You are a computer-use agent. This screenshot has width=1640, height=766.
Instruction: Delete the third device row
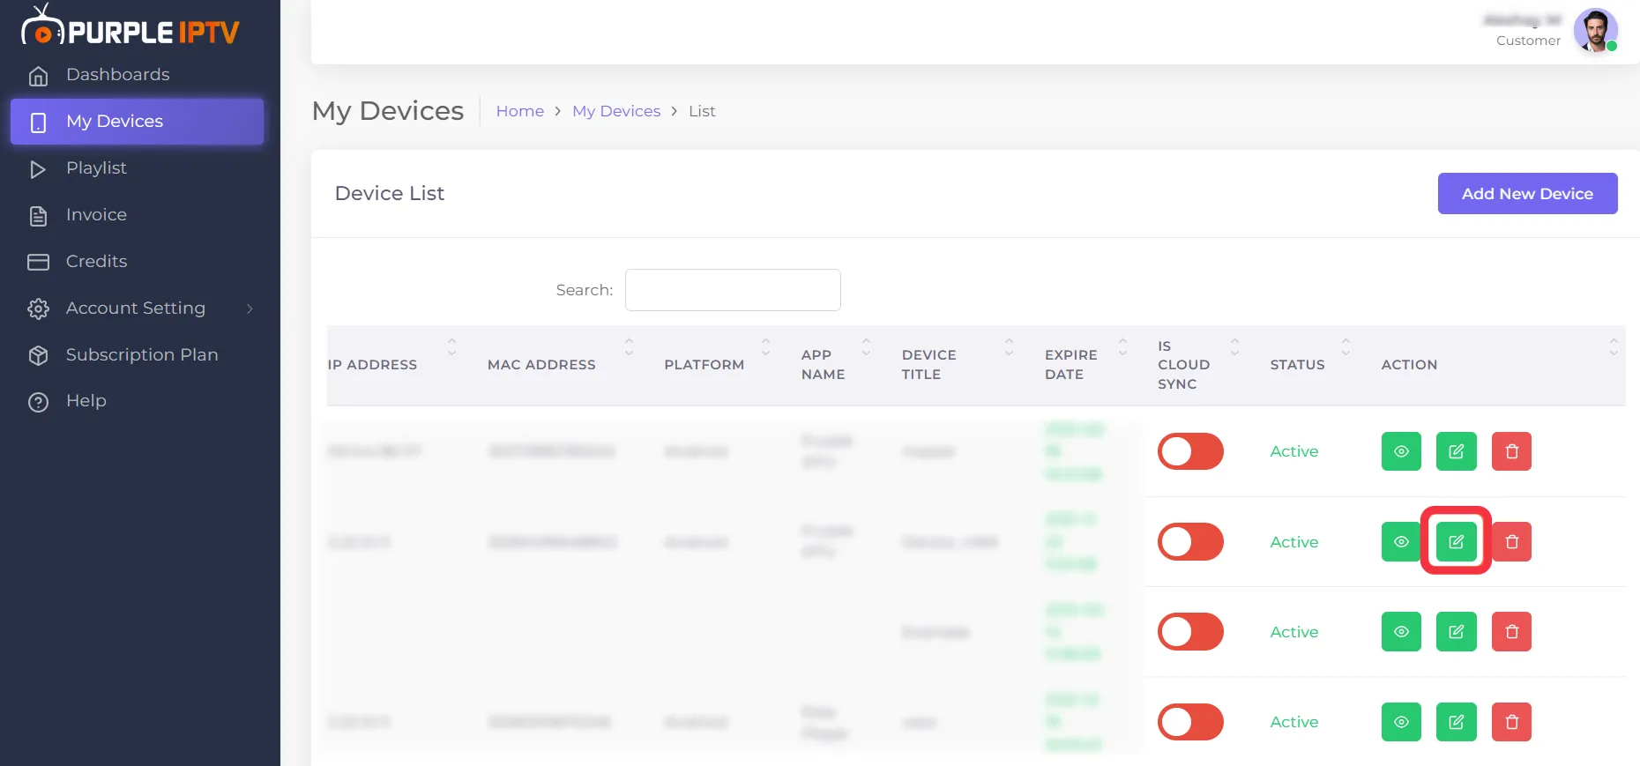(x=1511, y=632)
